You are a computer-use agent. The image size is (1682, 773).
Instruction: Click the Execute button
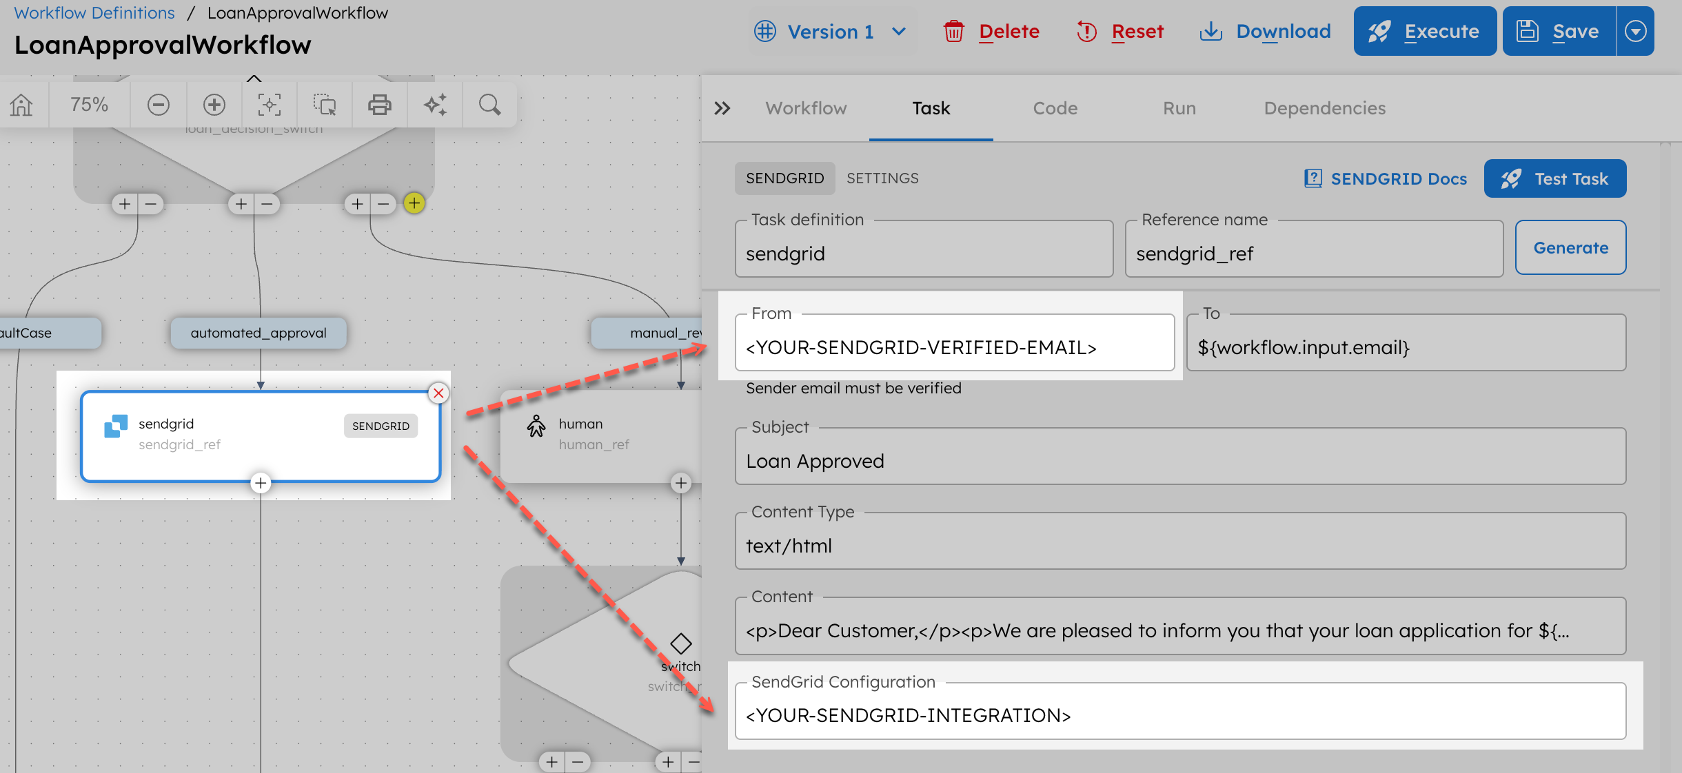(1425, 31)
